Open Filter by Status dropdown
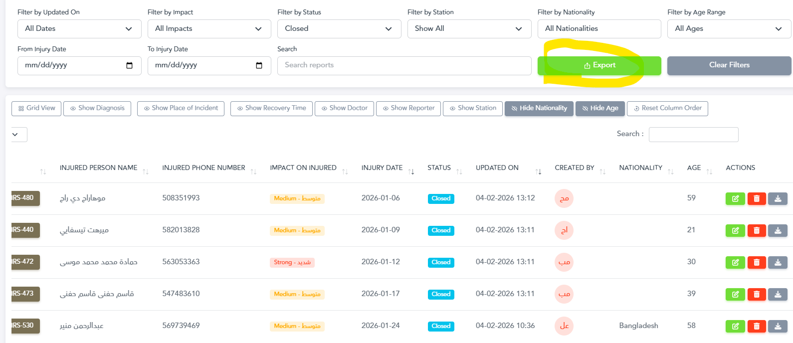Image resolution: width=793 pixels, height=343 pixels. point(339,29)
